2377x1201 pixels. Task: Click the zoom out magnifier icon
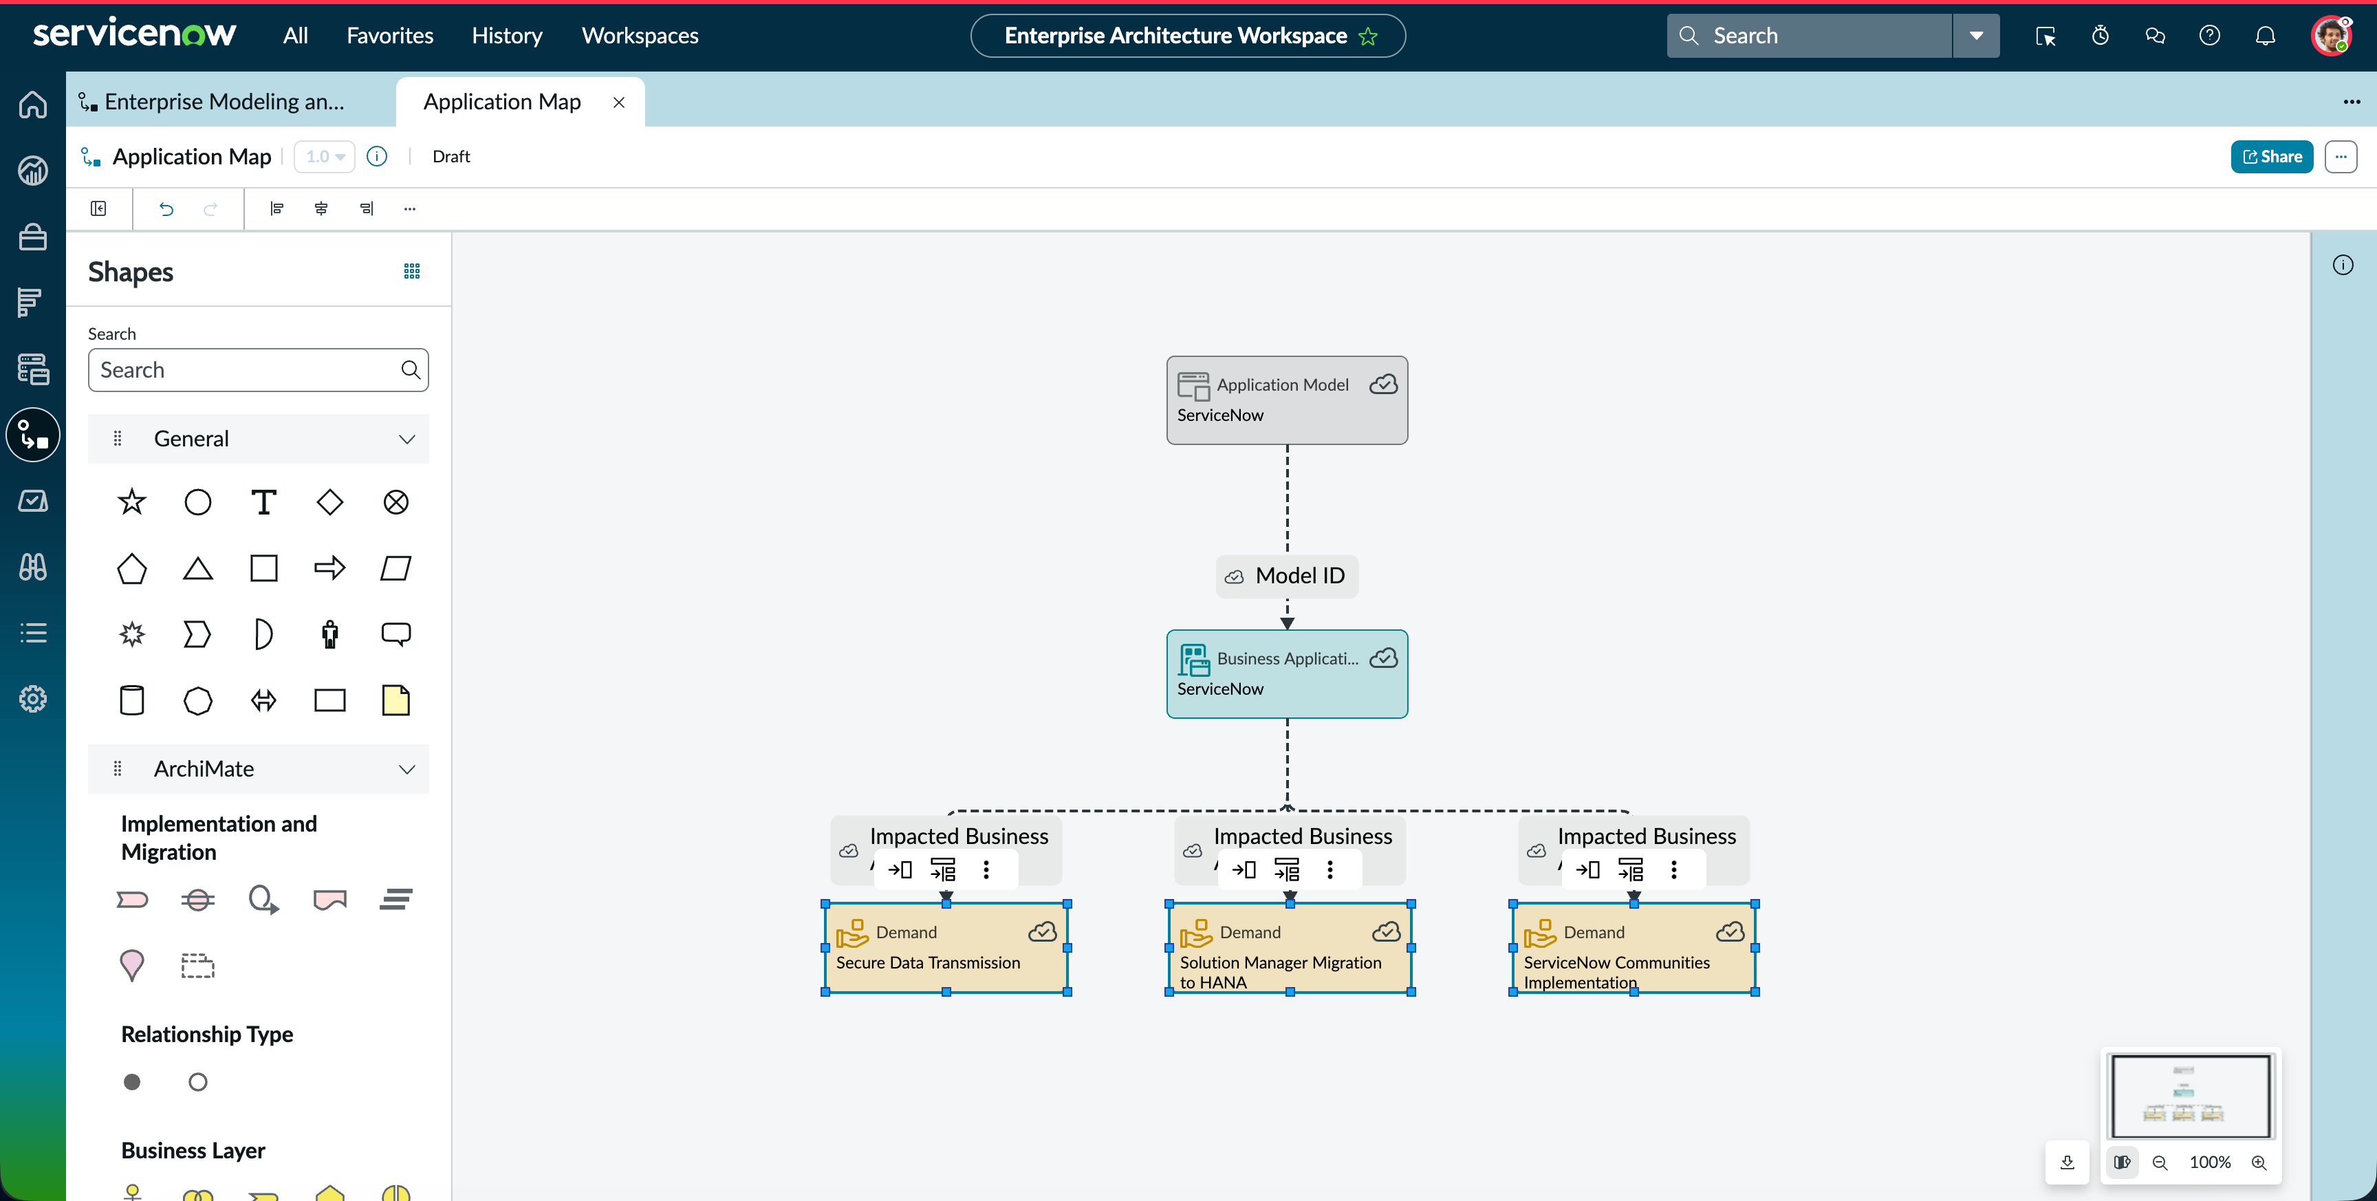pos(2160,1162)
